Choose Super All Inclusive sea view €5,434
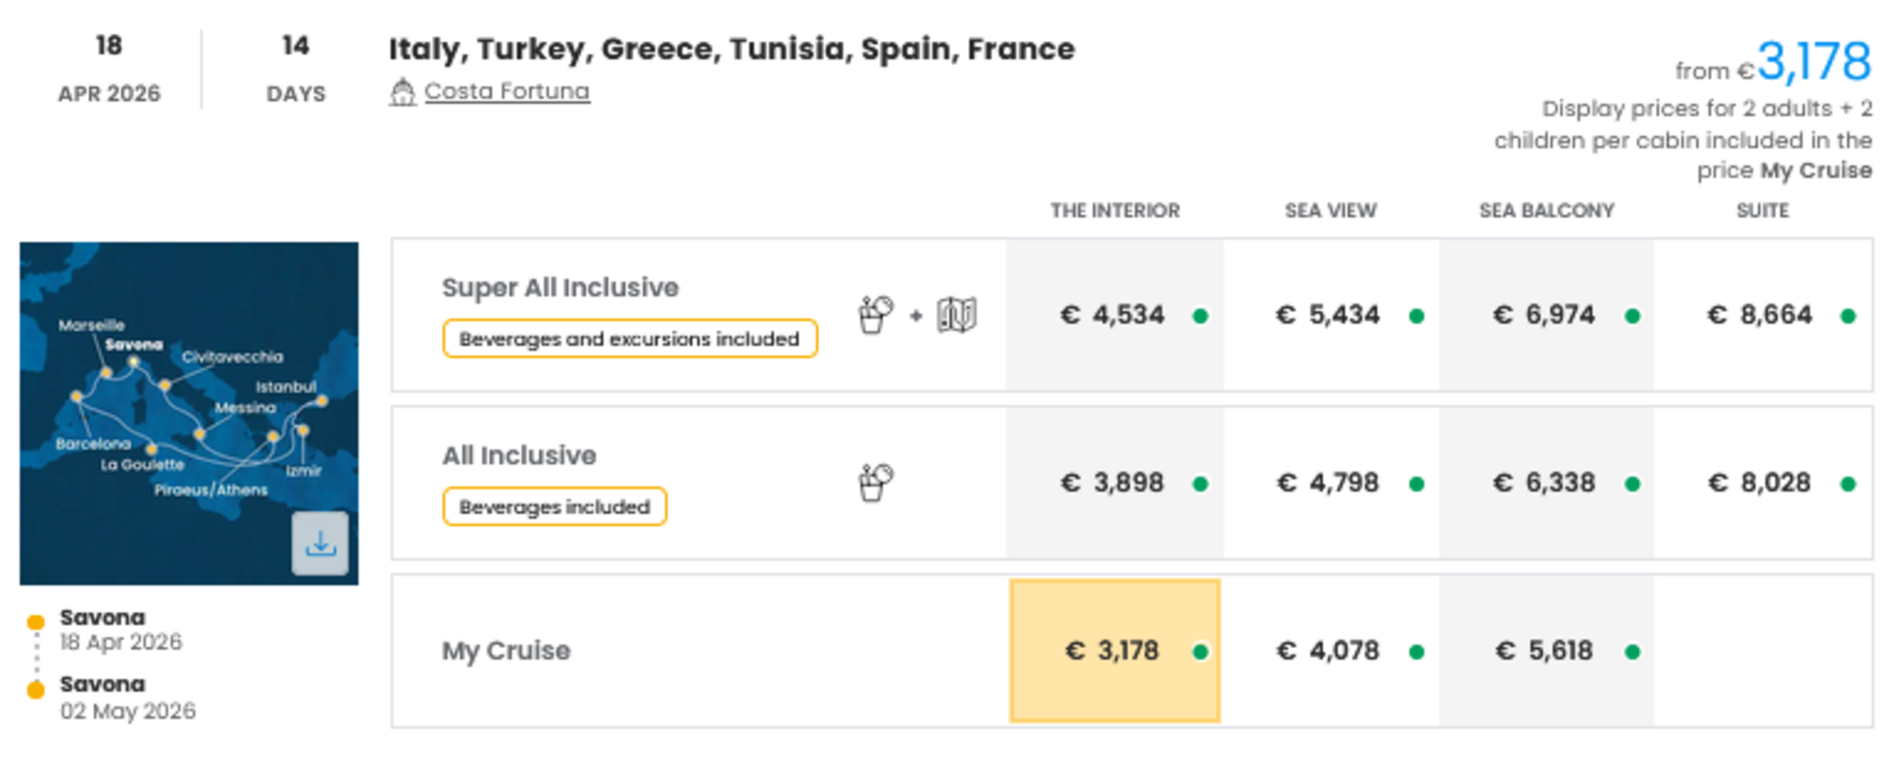 pos(1329,315)
